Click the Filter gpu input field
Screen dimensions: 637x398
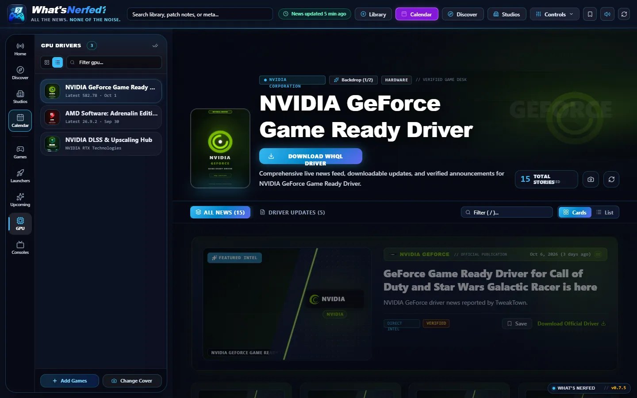point(114,62)
